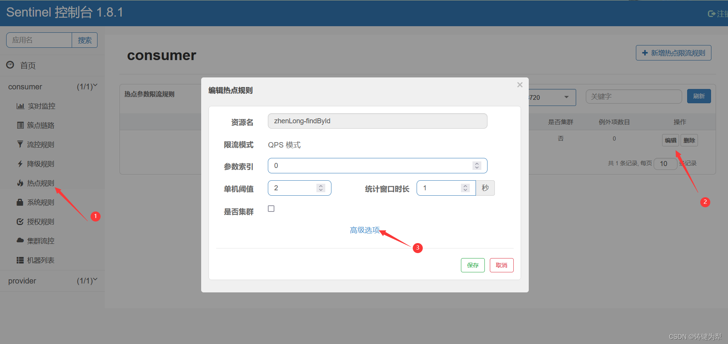Click the lock icon for 系统规则
728x344 pixels.
tap(20, 202)
